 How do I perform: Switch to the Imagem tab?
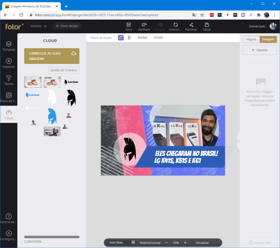click(x=268, y=39)
